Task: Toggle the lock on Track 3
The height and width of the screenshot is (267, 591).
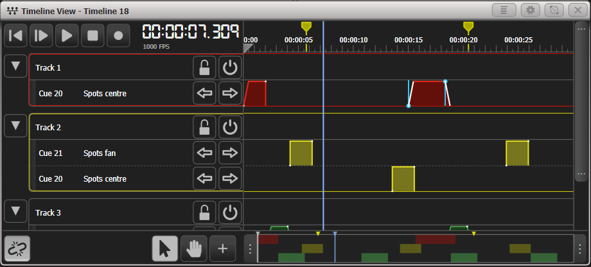Action: pyautogui.click(x=204, y=213)
